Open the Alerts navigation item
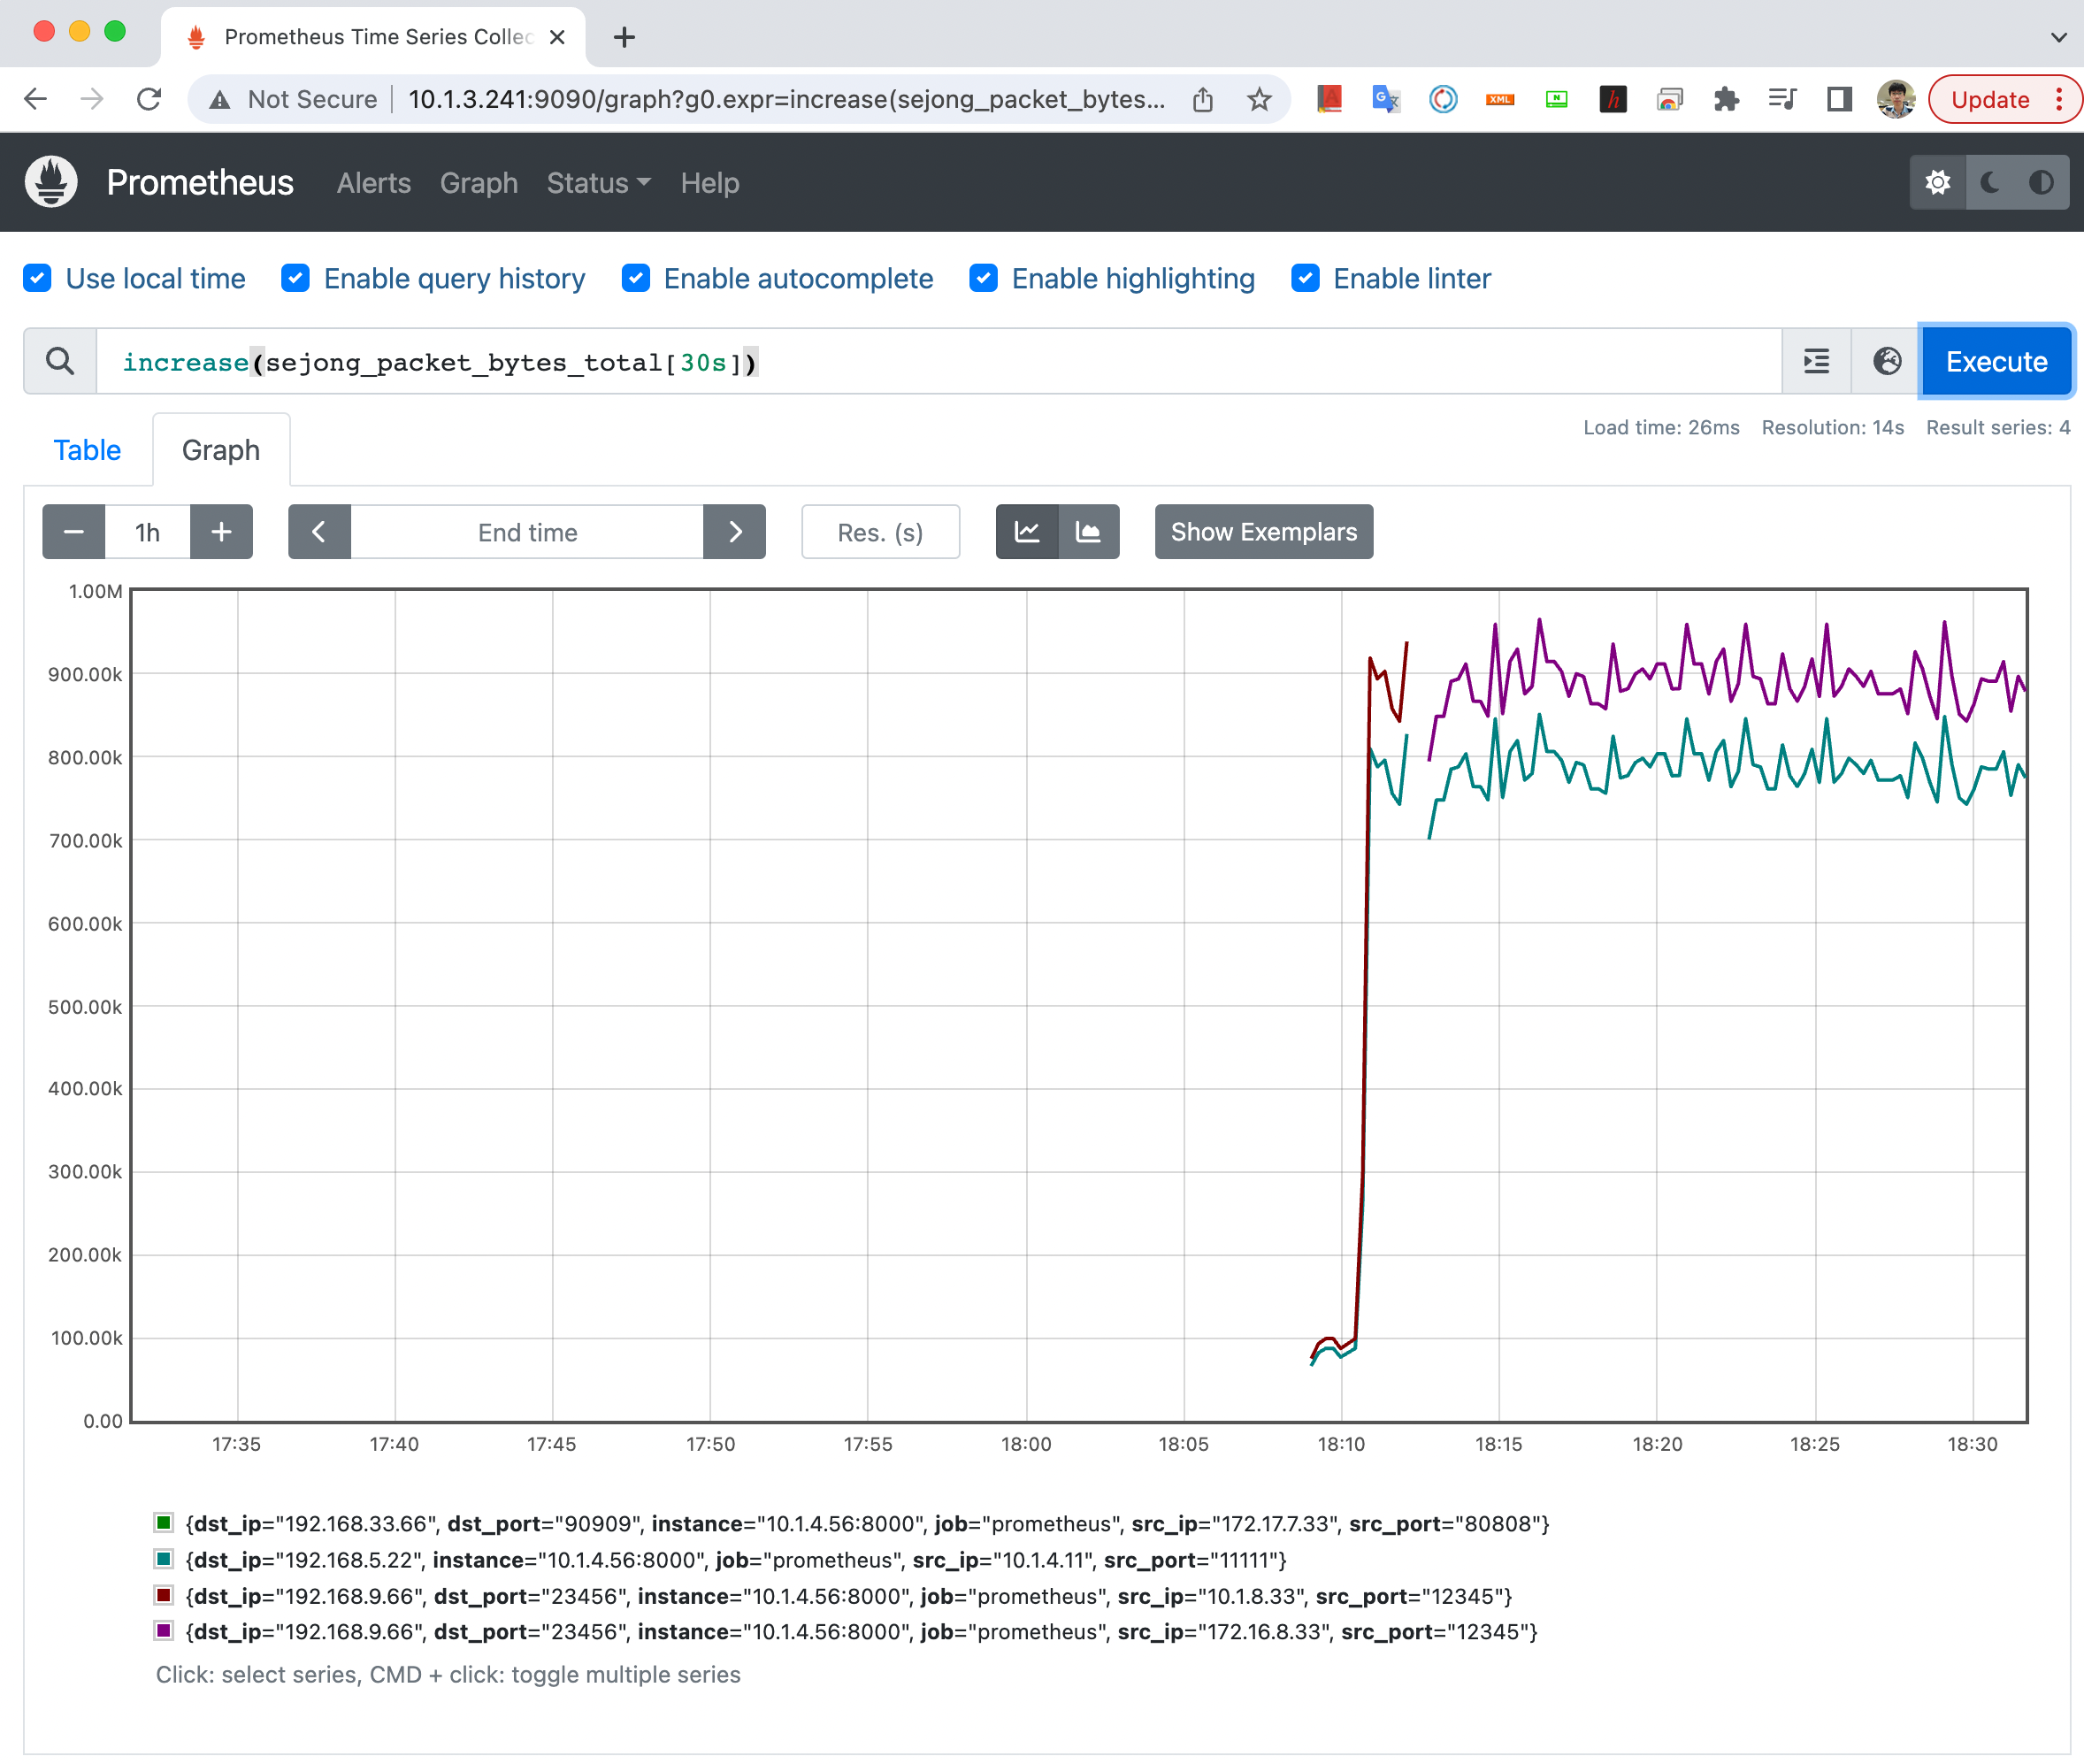Image resolution: width=2084 pixels, height=1764 pixels. (x=373, y=183)
